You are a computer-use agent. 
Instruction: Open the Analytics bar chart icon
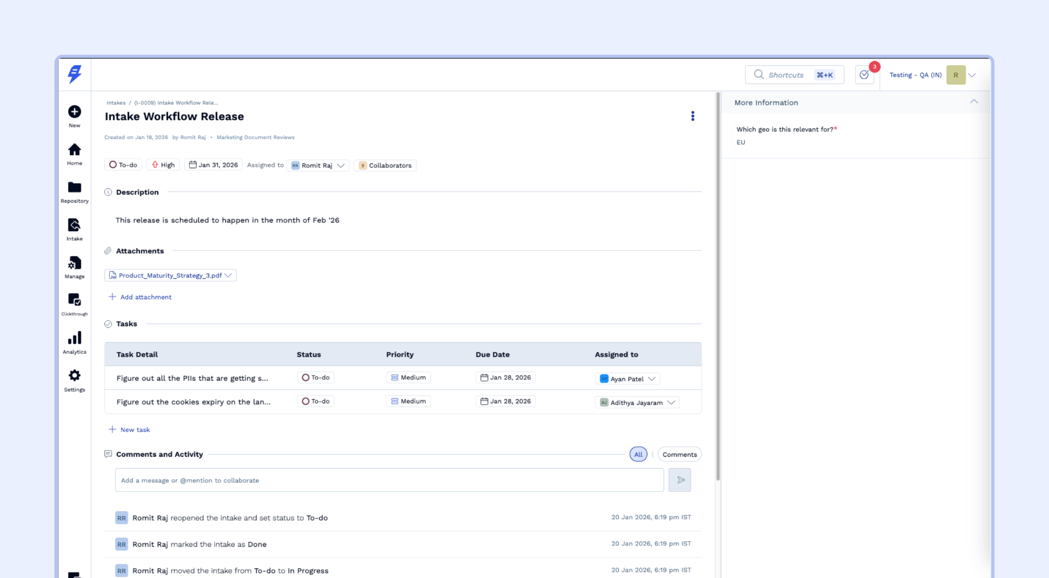coord(74,339)
